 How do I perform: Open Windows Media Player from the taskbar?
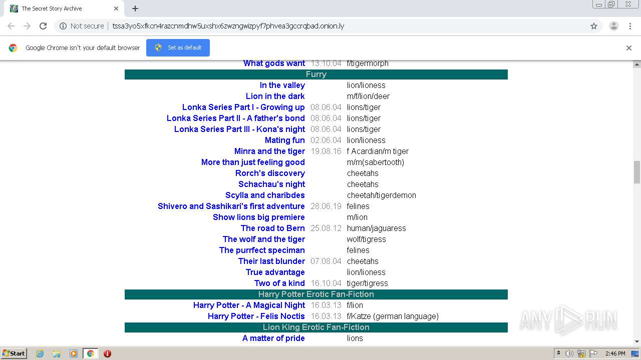74,353
